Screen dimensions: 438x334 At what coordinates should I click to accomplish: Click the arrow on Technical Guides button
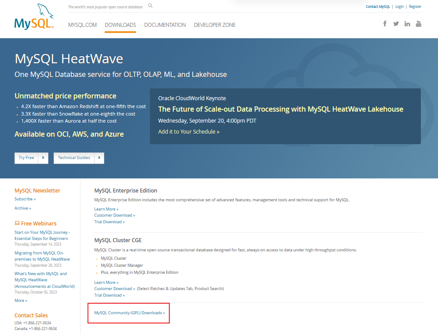click(x=99, y=158)
